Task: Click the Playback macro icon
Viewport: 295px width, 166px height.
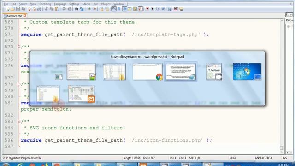Action: (158, 9)
